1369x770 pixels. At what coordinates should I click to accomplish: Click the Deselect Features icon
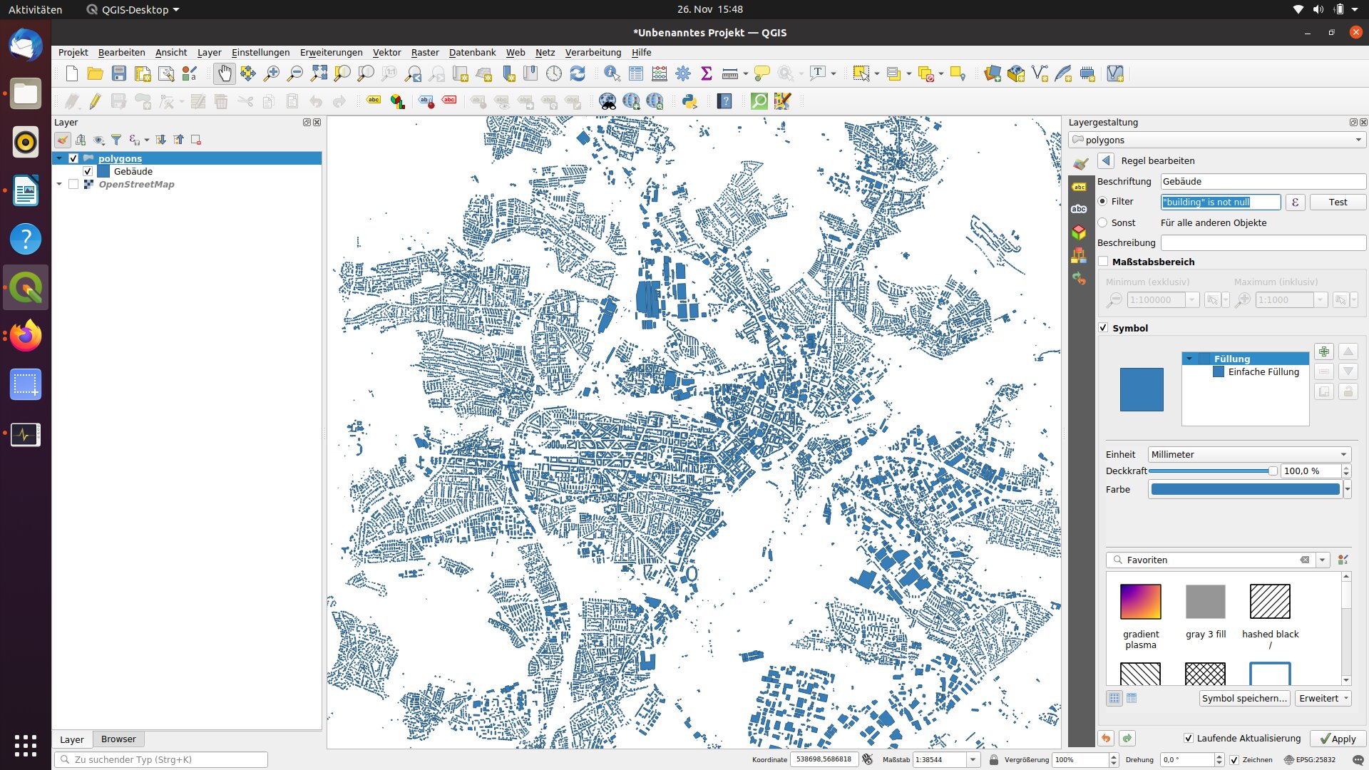tap(926, 73)
